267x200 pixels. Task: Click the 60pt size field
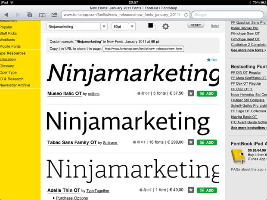tap(120, 27)
